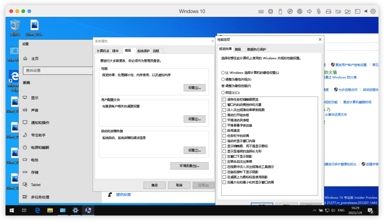Open the ENG input language switcher
Image resolution: width=384 pixels, height=221 pixels.
(341, 210)
